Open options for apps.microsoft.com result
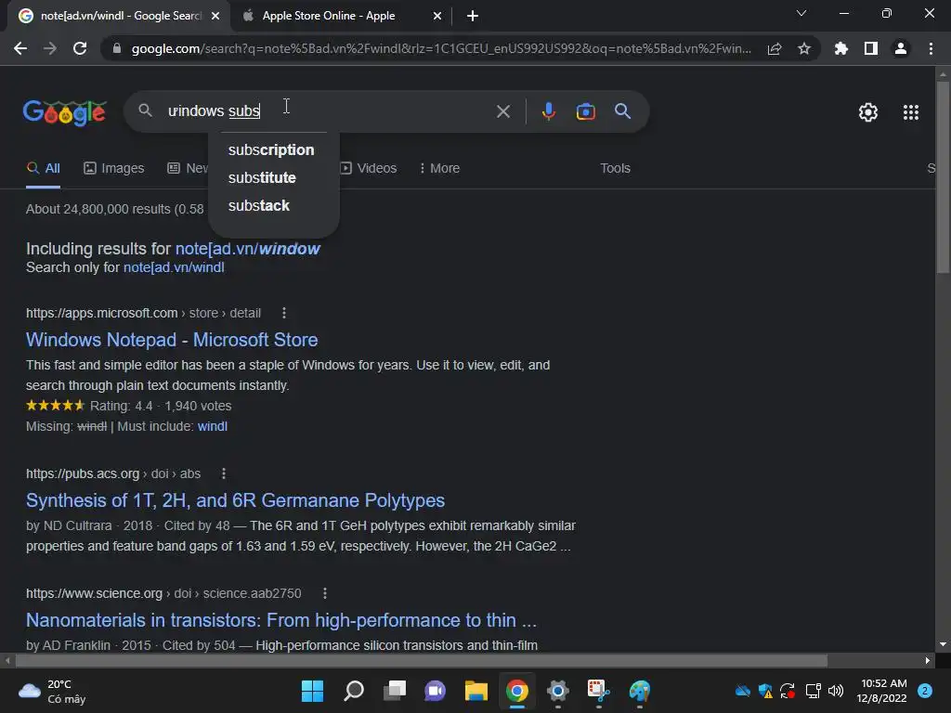Image resolution: width=951 pixels, height=713 pixels. tap(284, 313)
